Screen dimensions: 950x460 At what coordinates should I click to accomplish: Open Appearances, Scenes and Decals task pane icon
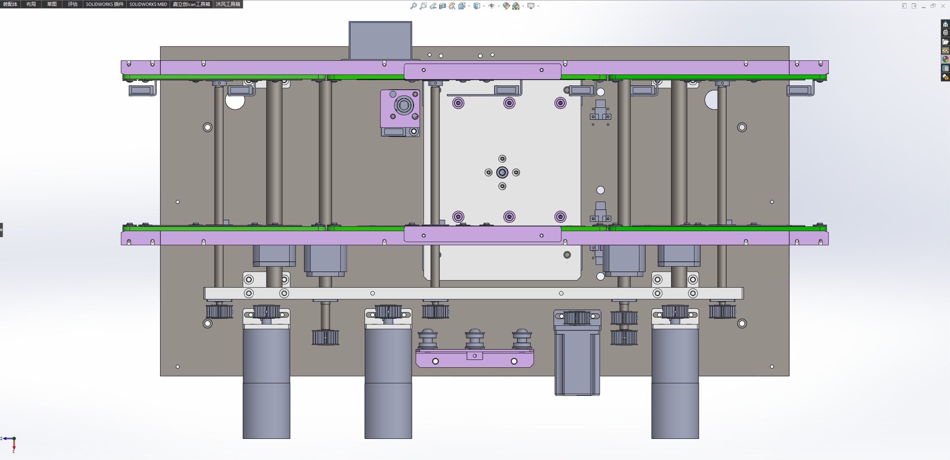[x=945, y=59]
